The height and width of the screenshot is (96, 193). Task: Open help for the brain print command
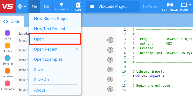pyautogui.click(x=110, y=40)
